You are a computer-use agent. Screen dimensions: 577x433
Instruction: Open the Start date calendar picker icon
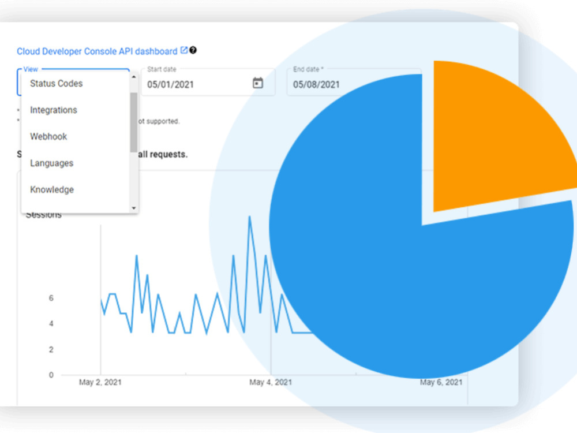tap(258, 83)
